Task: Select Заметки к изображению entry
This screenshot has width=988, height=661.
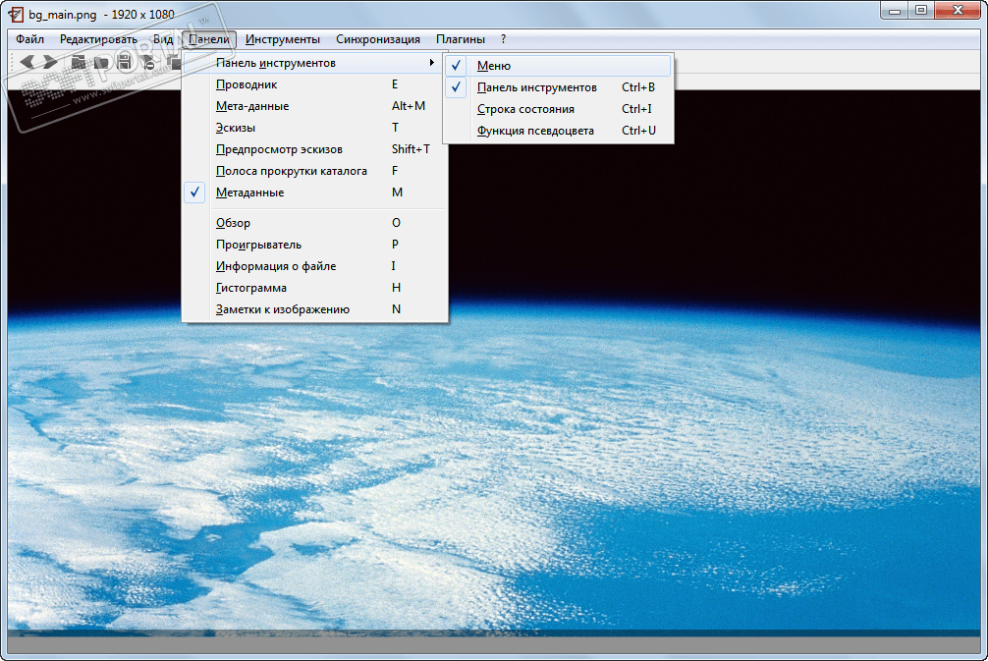Action: point(315,309)
